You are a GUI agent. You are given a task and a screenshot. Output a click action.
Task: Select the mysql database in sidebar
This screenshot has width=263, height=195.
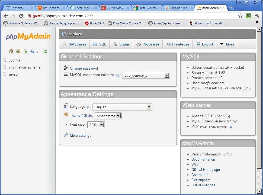[x=14, y=74]
